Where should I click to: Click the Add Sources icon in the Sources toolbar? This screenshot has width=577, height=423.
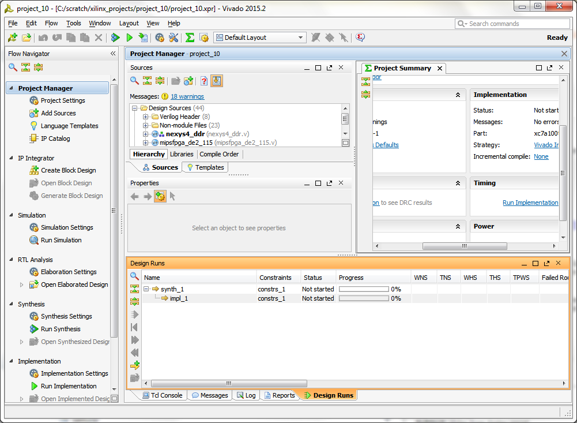pyautogui.click(x=188, y=81)
